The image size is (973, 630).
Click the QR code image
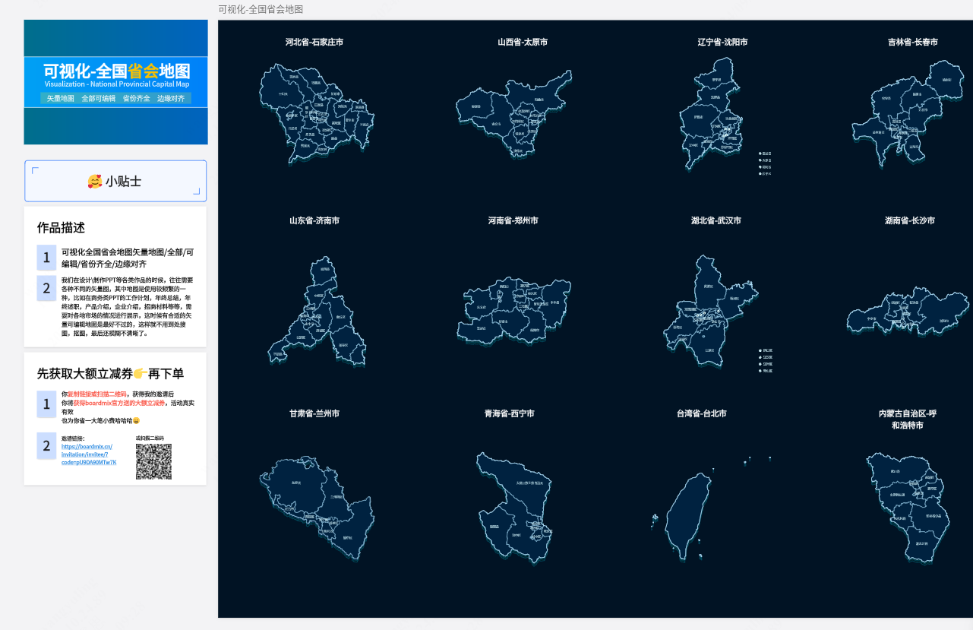pyautogui.click(x=153, y=461)
